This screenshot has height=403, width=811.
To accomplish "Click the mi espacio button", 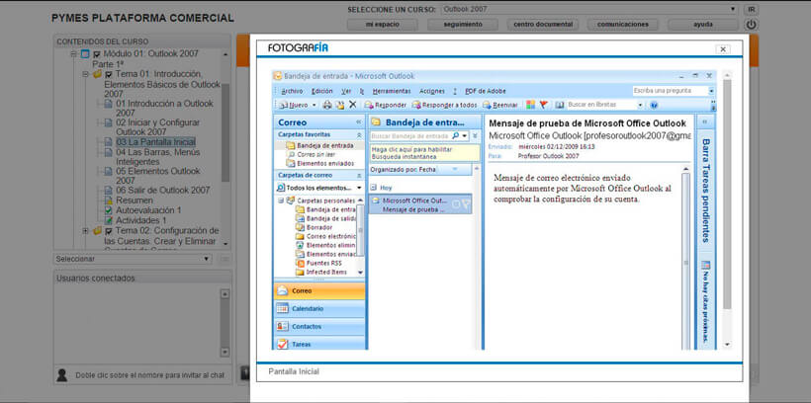I will click(x=380, y=25).
